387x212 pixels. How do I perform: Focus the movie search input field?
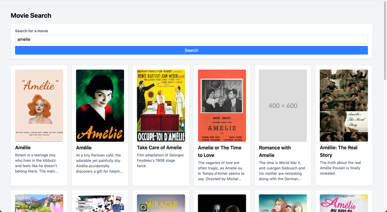click(x=191, y=39)
